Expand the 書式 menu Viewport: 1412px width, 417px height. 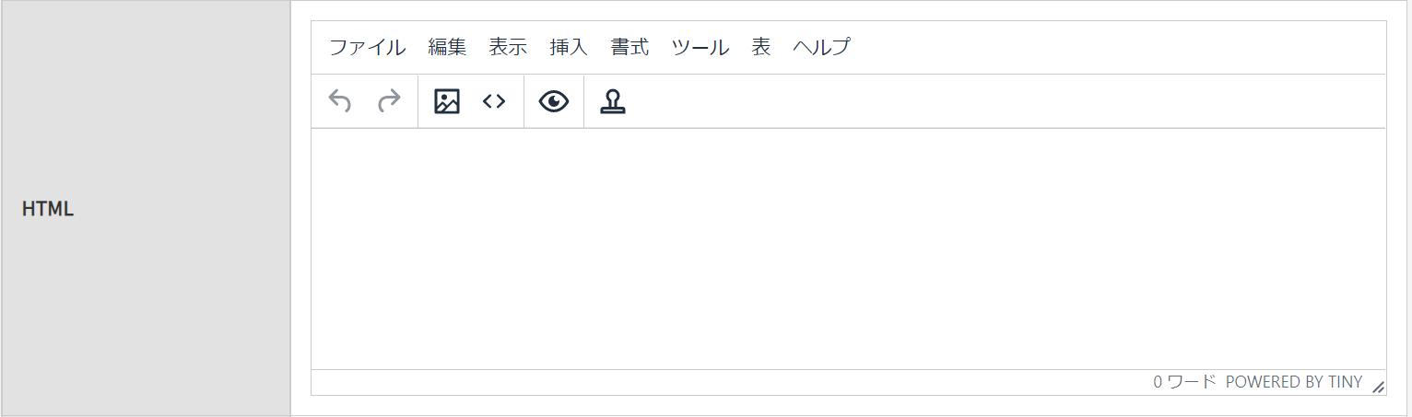click(x=630, y=47)
